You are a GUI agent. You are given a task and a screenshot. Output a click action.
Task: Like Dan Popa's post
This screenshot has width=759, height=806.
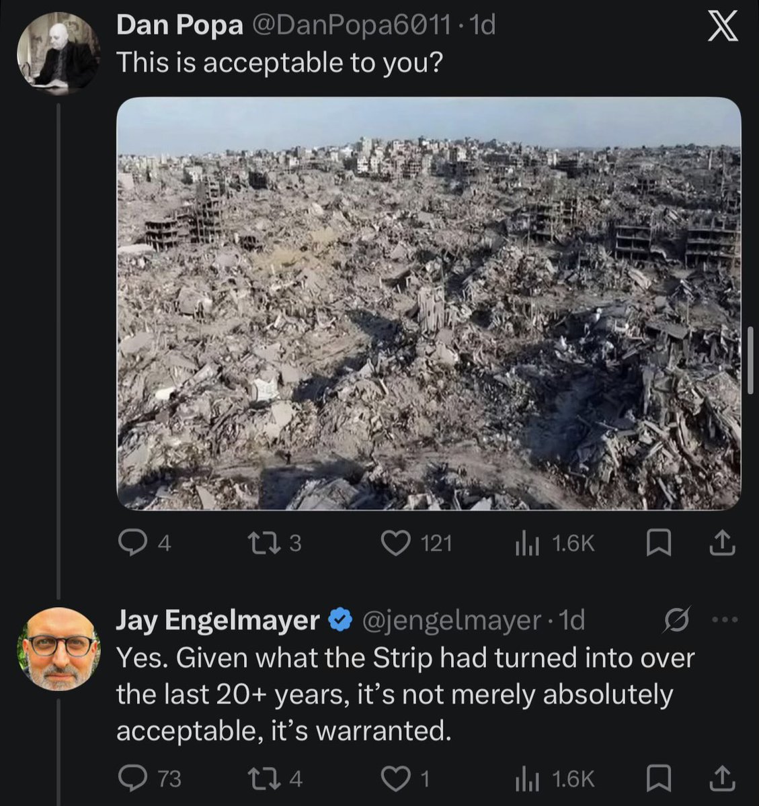[416, 543]
